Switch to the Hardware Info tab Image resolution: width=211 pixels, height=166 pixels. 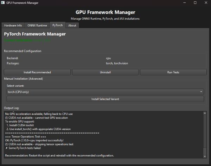pyautogui.click(x=13, y=25)
